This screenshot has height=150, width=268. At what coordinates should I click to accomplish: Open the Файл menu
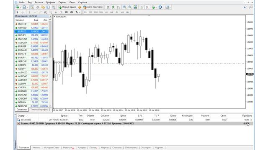tap(21, 2)
